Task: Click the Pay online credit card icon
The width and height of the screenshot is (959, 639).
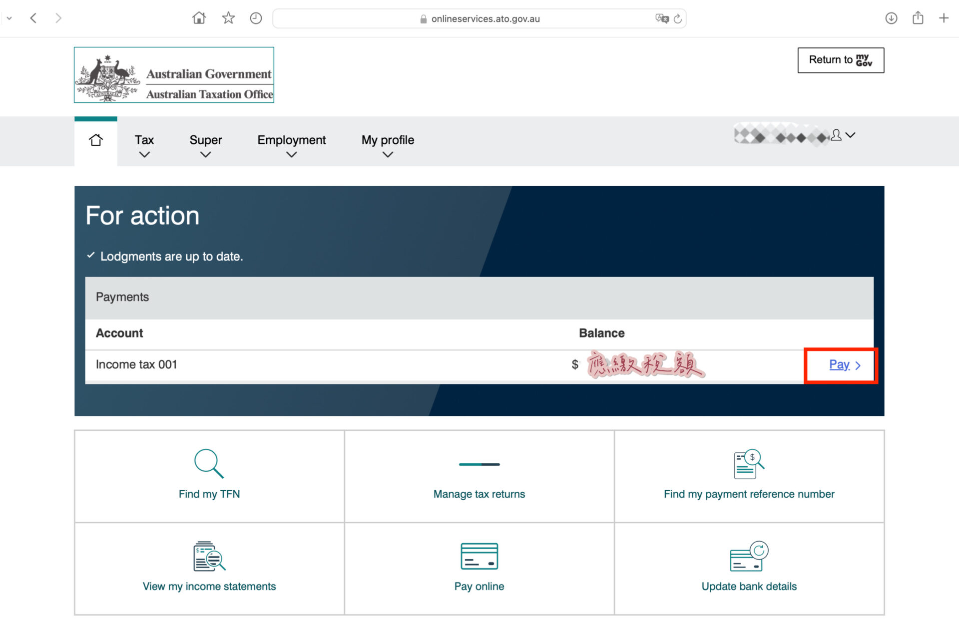Action: [479, 556]
